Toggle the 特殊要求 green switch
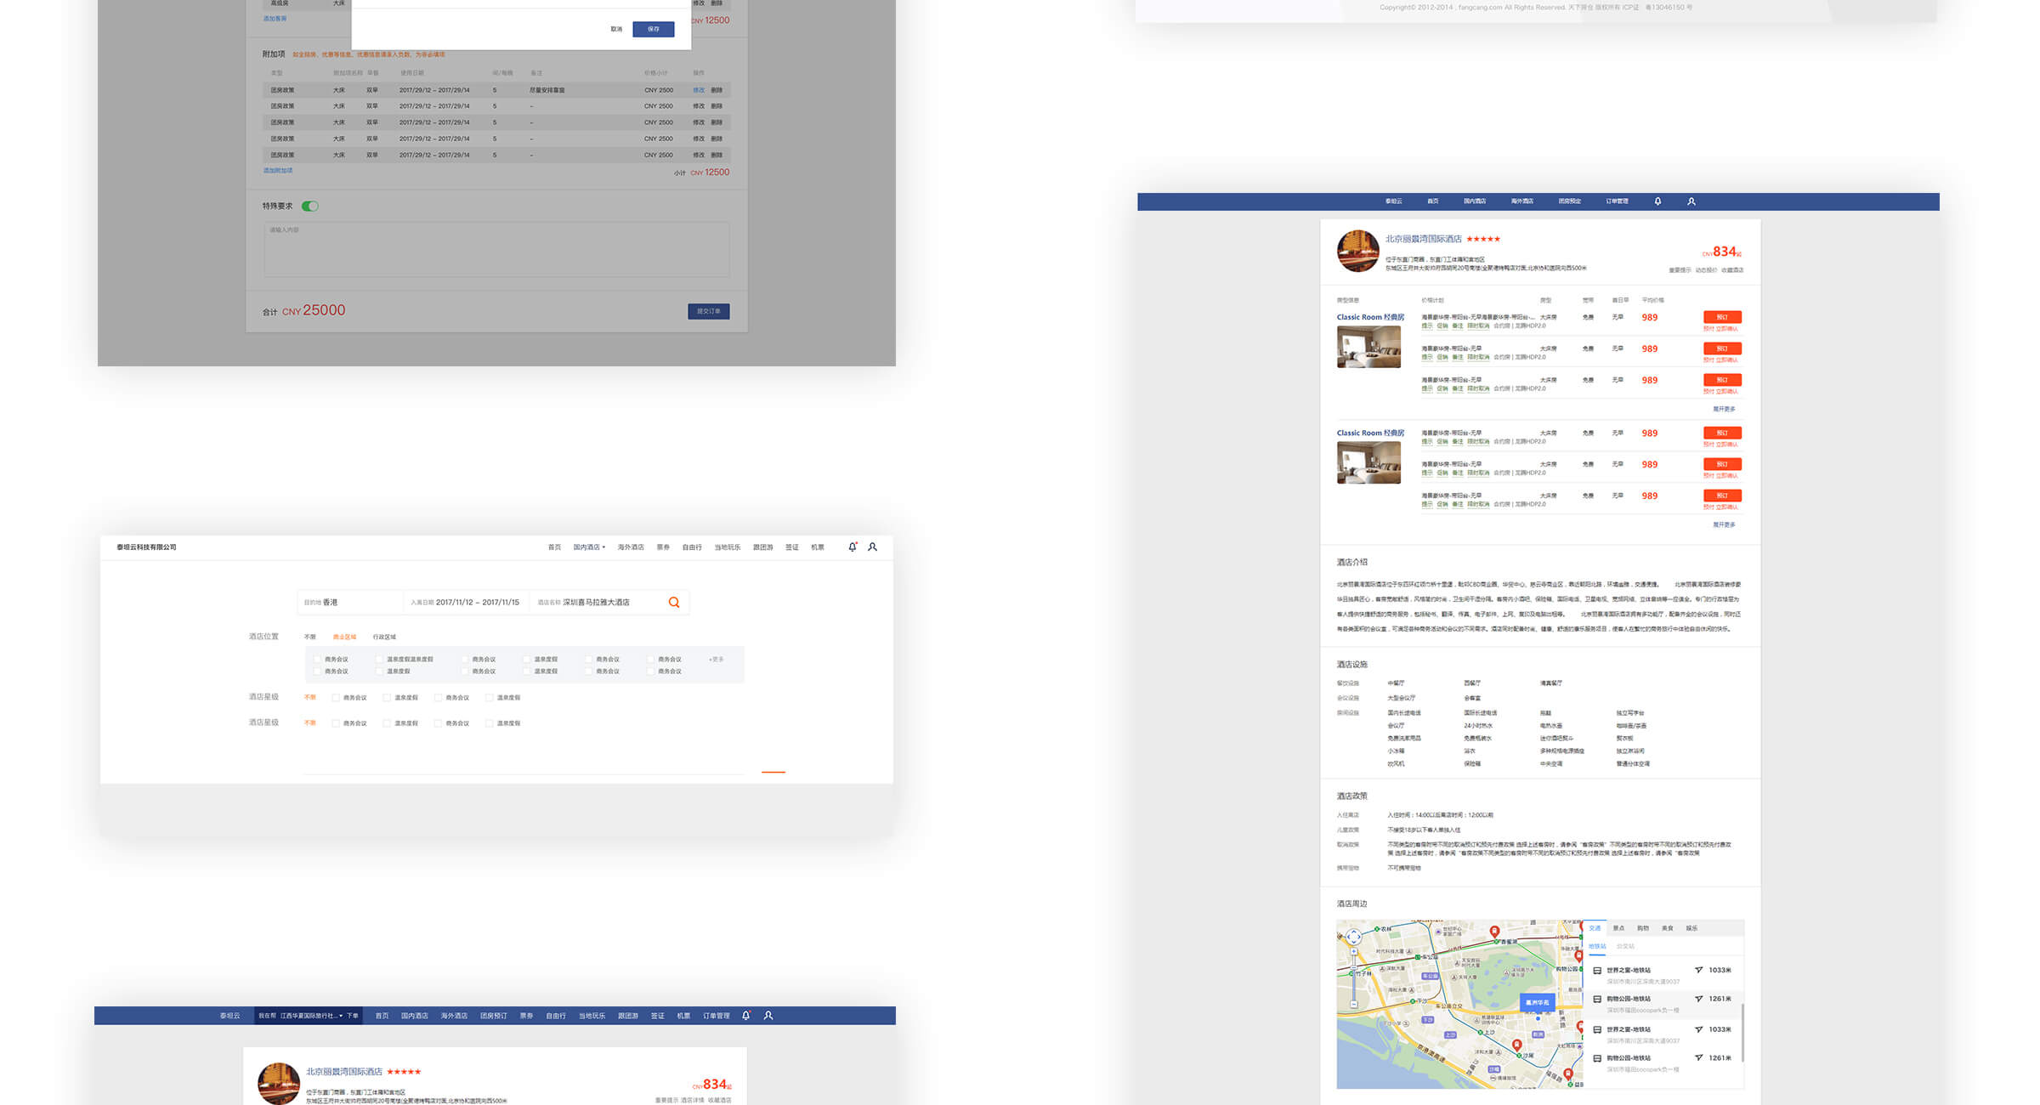 310,206
